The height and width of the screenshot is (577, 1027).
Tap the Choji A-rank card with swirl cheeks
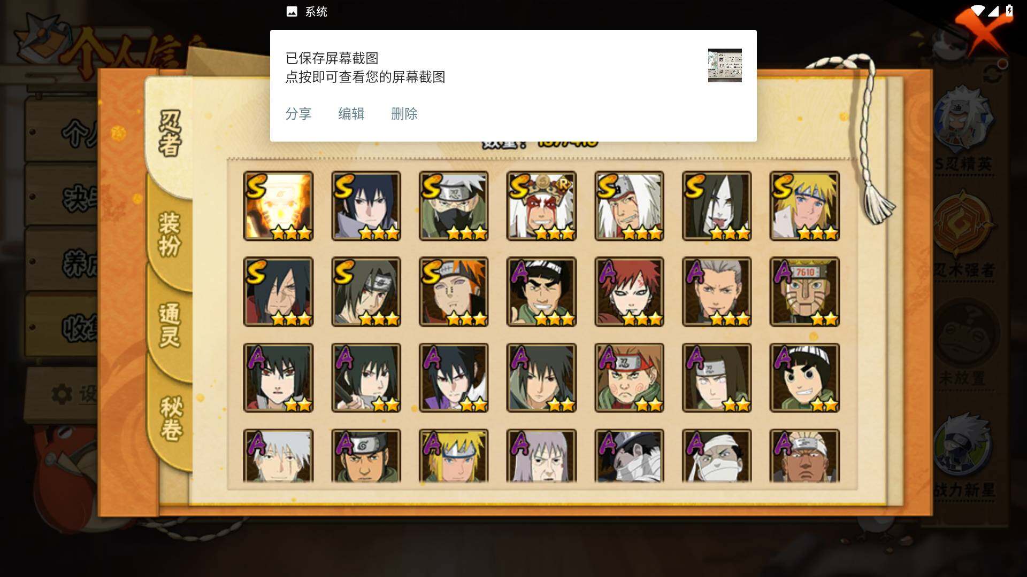coord(629,378)
